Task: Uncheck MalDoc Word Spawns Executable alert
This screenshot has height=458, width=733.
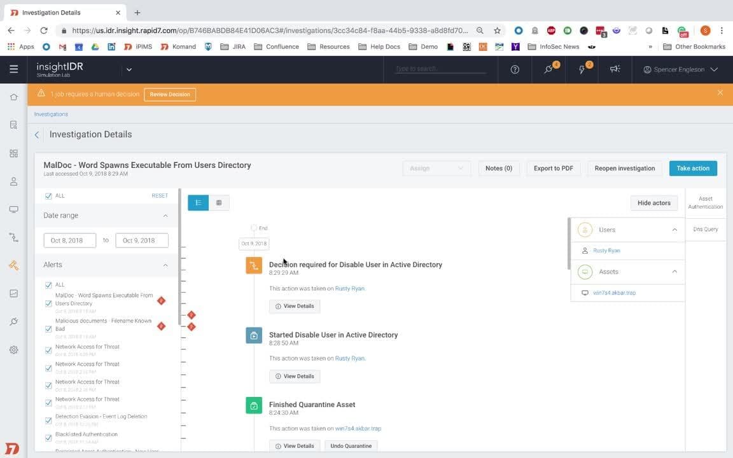Action: point(48,303)
